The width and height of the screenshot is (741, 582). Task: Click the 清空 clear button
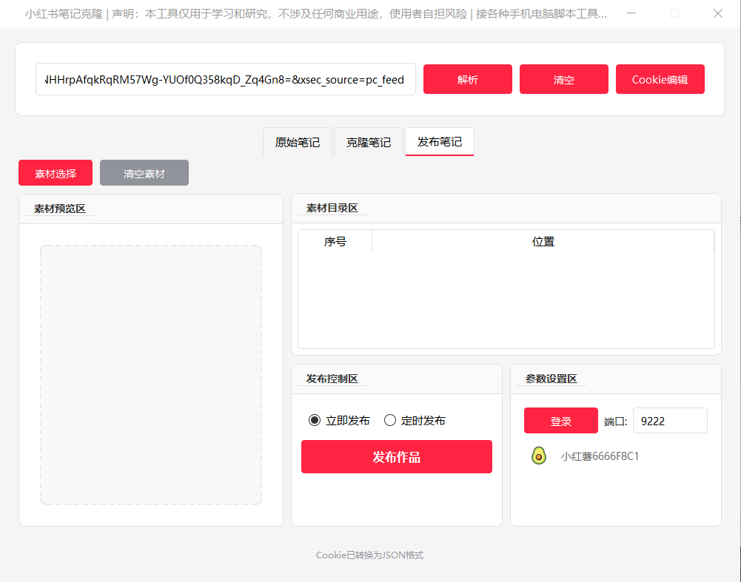pyautogui.click(x=563, y=78)
